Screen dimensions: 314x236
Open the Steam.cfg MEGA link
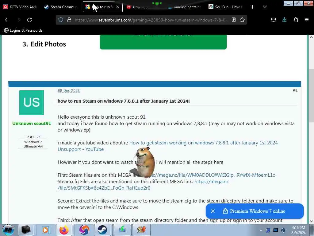click(143, 185)
